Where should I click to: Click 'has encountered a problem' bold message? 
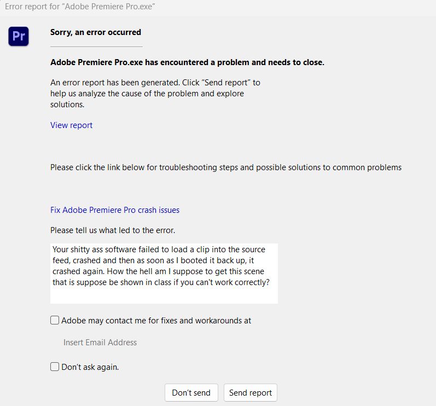[187, 62]
